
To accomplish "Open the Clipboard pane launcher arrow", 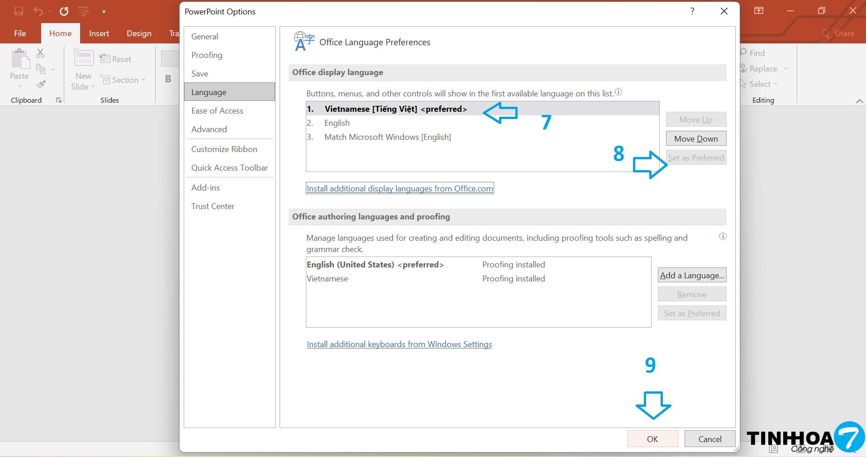I will (59, 100).
